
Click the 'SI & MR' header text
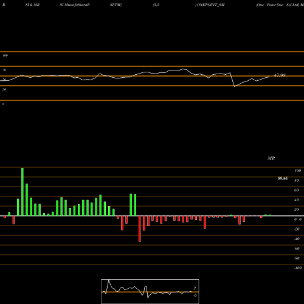pyautogui.click(x=32, y=5)
